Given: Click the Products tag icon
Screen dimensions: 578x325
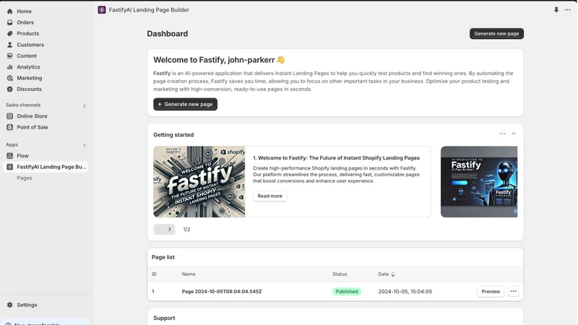Looking at the screenshot, I should [10, 33].
